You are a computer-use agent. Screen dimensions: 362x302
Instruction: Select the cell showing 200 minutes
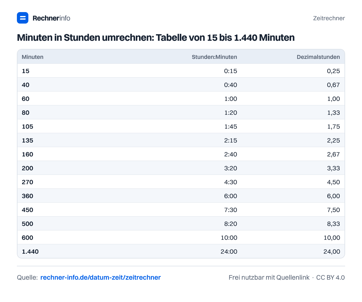pos(27,168)
